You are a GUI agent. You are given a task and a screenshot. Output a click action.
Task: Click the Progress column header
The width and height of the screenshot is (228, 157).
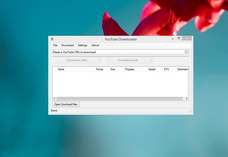(x=130, y=69)
